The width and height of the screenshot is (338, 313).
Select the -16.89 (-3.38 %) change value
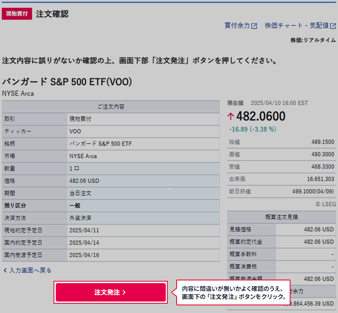click(252, 129)
